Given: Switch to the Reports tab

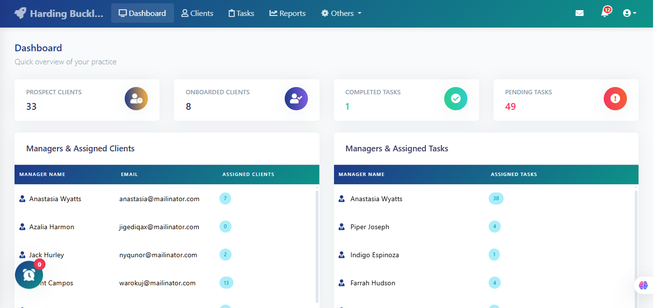Looking at the screenshot, I should click(287, 13).
